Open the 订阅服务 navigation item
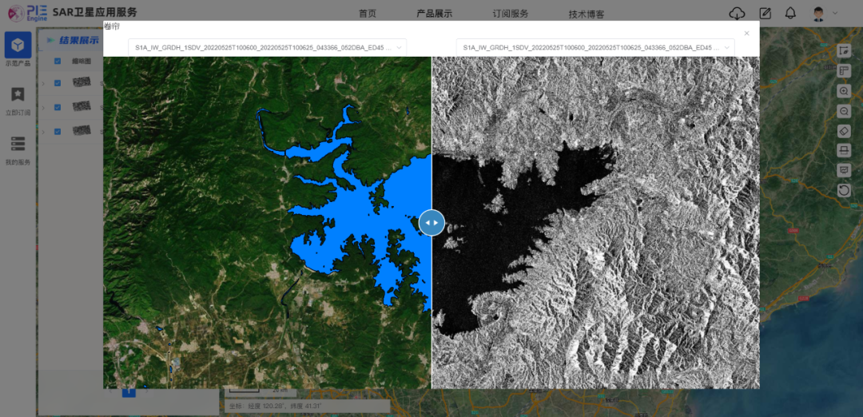Viewport: 863px width, 417px height. point(510,14)
